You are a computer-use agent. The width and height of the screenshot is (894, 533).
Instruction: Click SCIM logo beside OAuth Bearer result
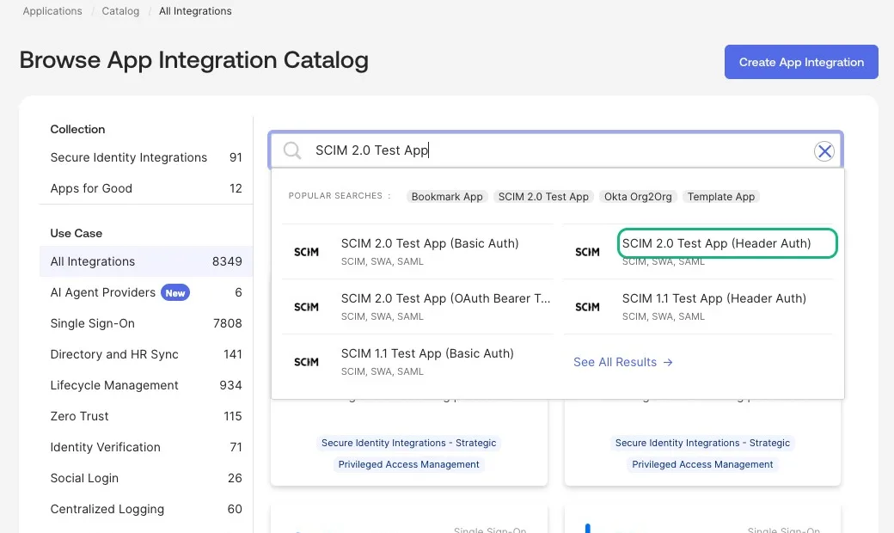306,307
